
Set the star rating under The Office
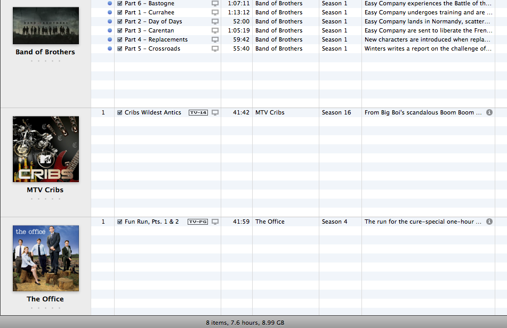[45, 308]
